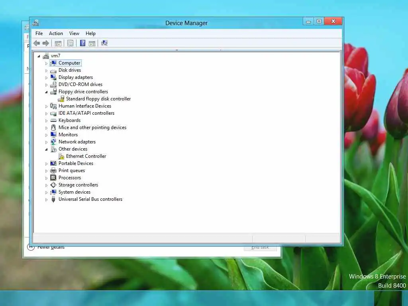This screenshot has width=408, height=306.
Task: Collapse Floppy drive controllers arrow
Action: pos(46,92)
